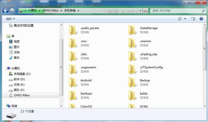Open the 图片 library
The height and width of the screenshot is (122, 208).
(17, 47)
